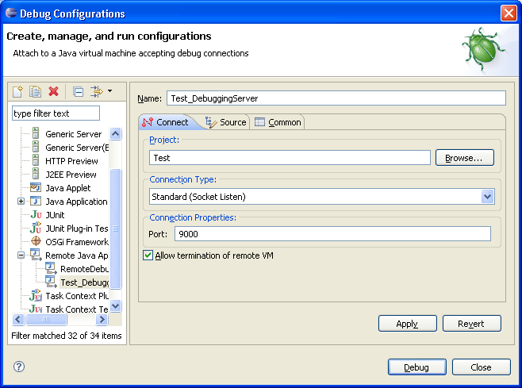Viewport: 522px width, 388px height.
Task: Open filter options dropdown arrow
Action: [109, 90]
